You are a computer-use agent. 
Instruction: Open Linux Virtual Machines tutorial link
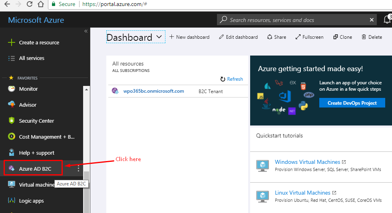coord(302,193)
